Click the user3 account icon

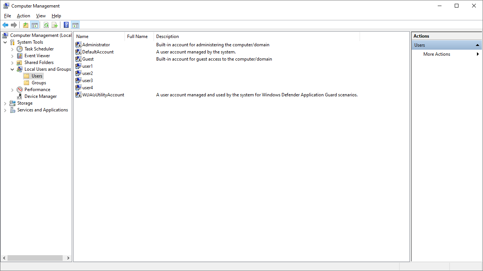tap(78, 80)
